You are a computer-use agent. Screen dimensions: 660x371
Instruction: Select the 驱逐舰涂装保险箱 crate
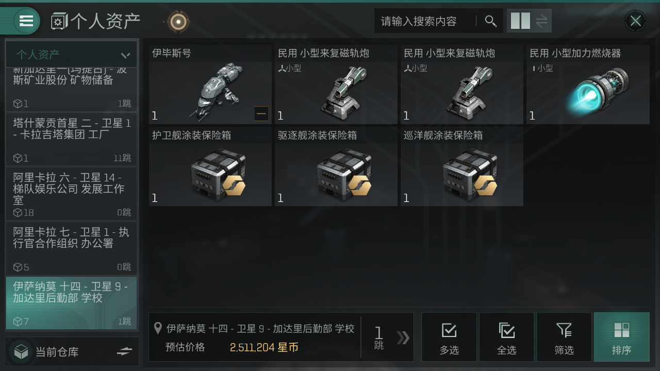336,166
